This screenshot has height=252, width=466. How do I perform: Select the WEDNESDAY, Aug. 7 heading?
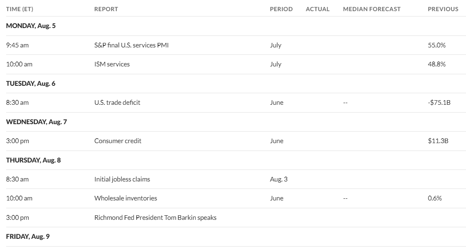point(36,122)
